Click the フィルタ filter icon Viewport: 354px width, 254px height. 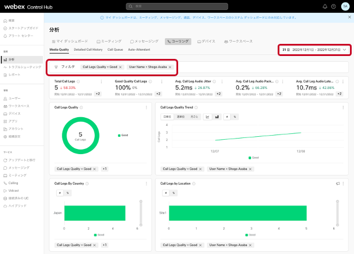56,67
